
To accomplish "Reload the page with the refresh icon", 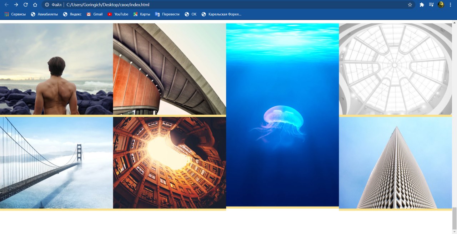I will [x=26, y=5].
